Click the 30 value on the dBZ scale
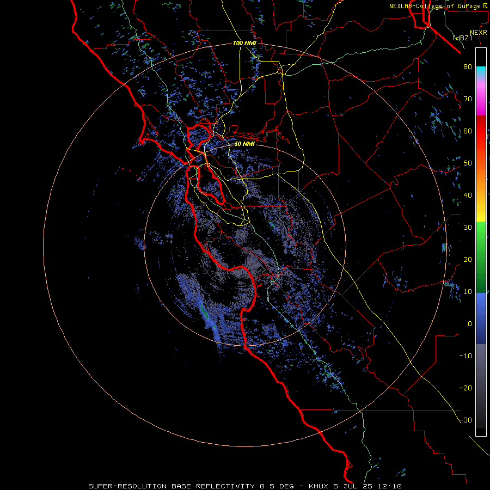Screen dimensions: 490x490 coord(468,228)
